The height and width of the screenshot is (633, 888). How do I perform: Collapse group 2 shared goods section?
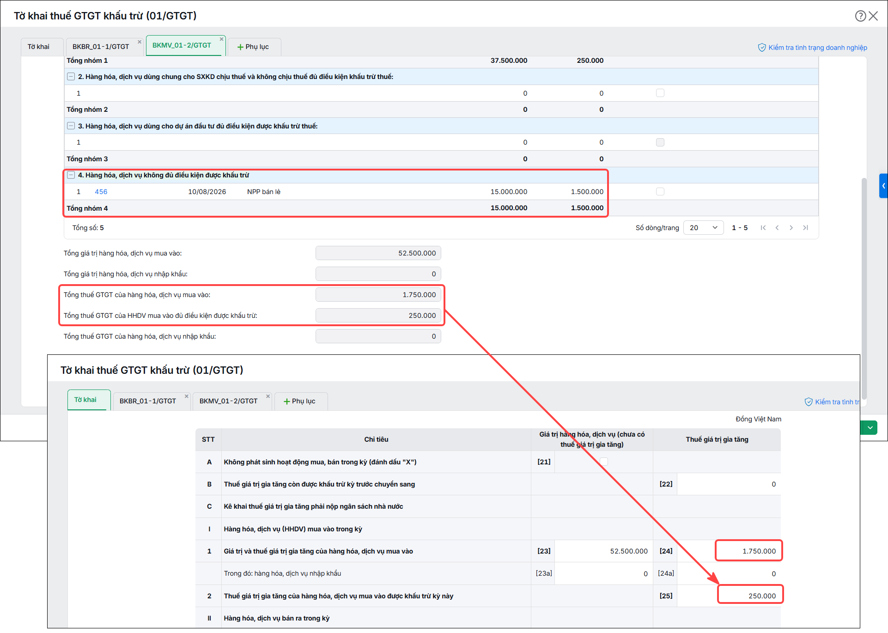tap(71, 77)
